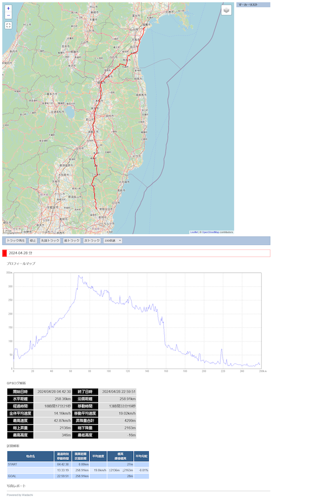Click the 258.36km horizontal distance value
This screenshot has width=335, height=498.
point(53,399)
